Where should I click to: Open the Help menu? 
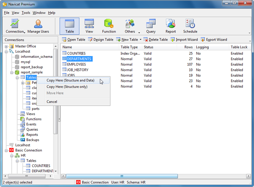click(x=52, y=13)
